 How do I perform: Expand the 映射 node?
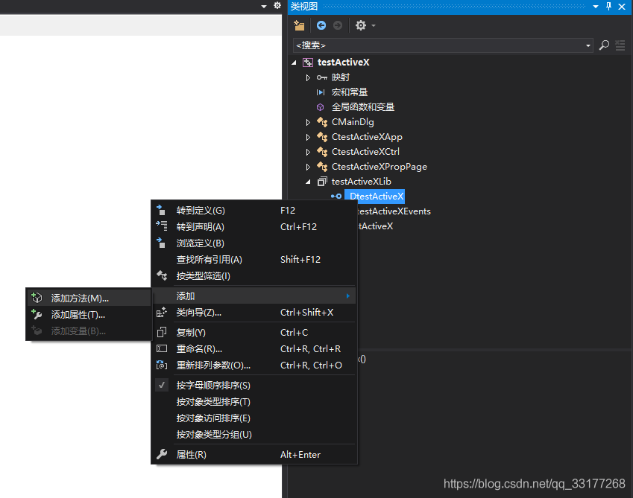tap(308, 77)
